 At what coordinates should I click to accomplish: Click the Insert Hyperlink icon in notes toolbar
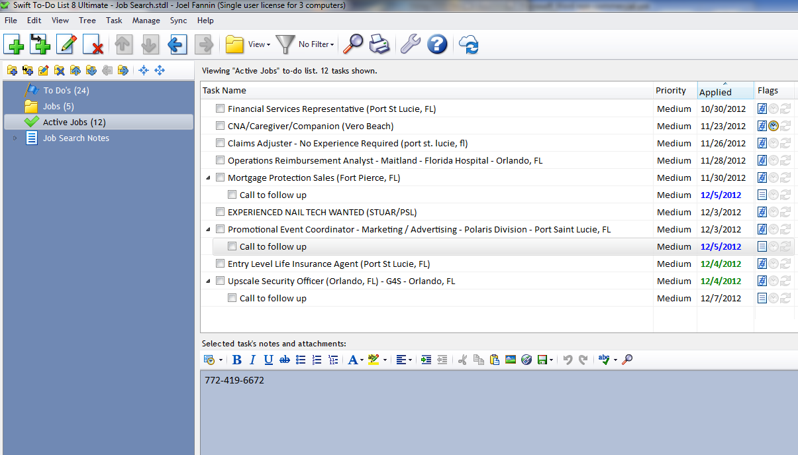tap(526, 360)
